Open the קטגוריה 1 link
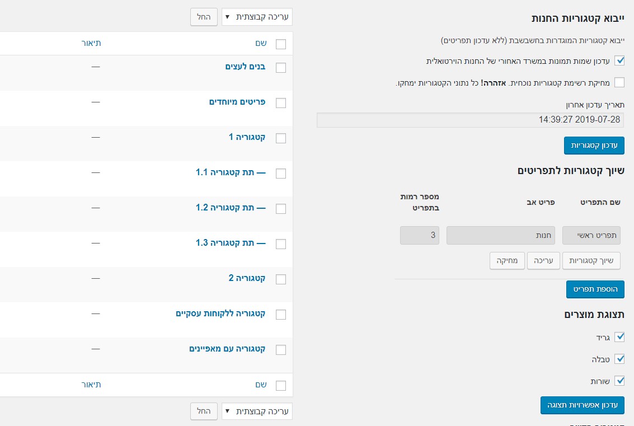Image resolution: width=634 pixels, height=426 pixels. coord(247,137)
